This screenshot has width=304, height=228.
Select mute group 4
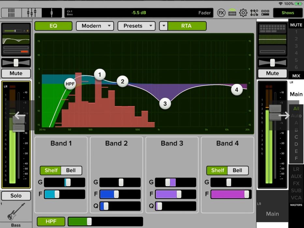tap(296, 53)
